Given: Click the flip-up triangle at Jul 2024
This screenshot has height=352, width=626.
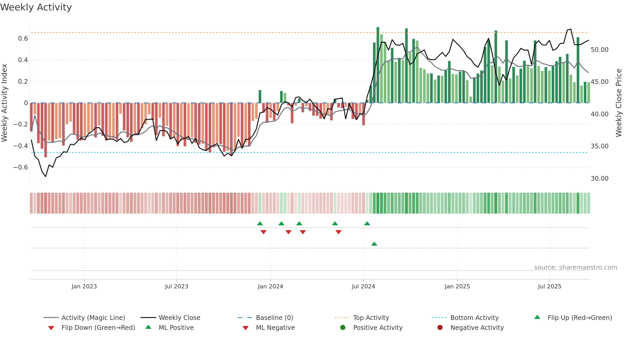Looking at the screenshot, I should tap(367, 223).
